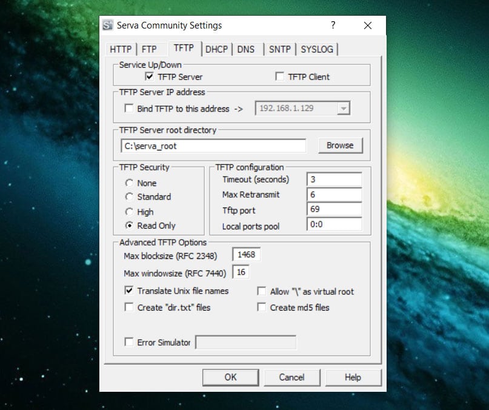This screenshot has height=410, width=489.
Task: Click the Error Simulator text field
Action: pyautogui.click(x=246, y=342)
